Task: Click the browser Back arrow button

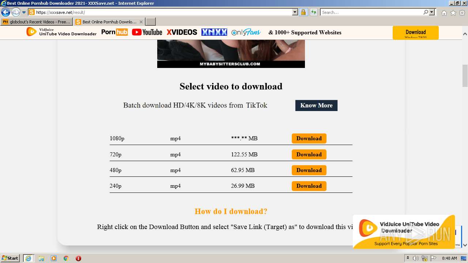Action: coord(5,12)
